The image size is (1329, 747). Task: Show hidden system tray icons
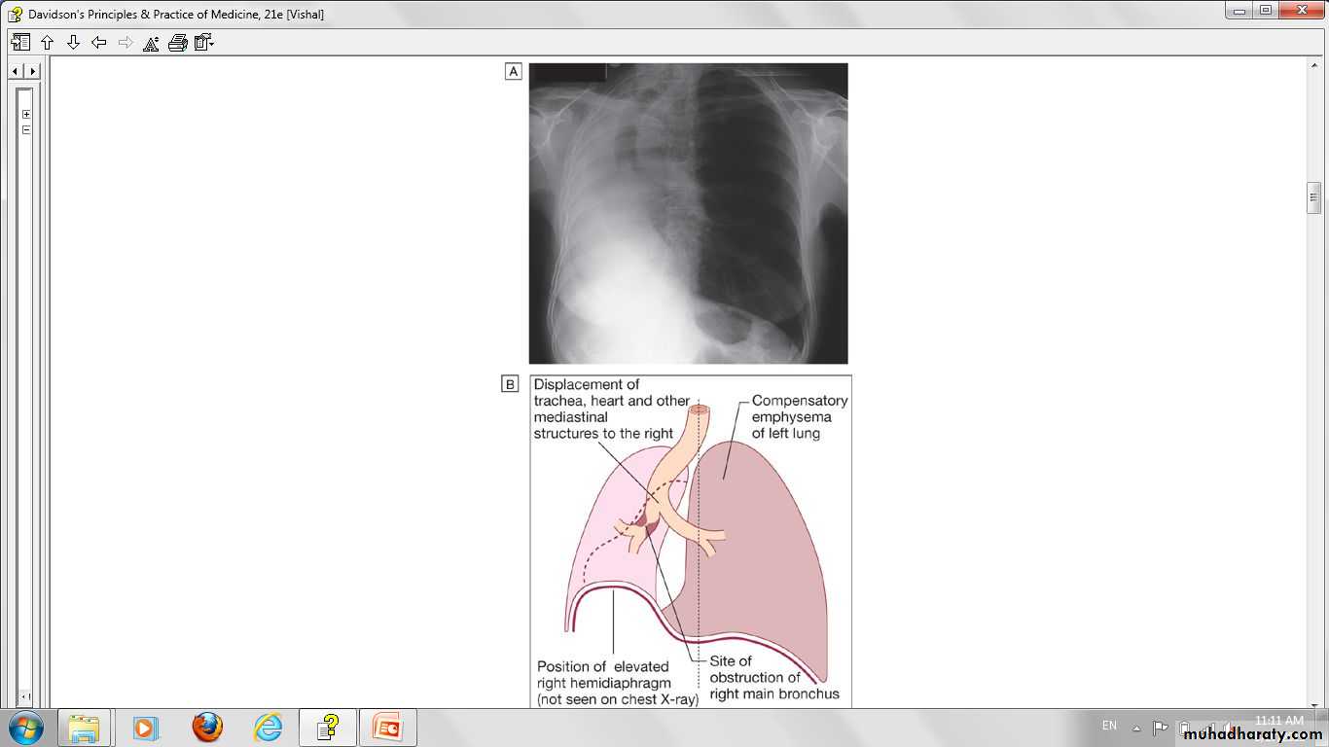[1135, 728]
